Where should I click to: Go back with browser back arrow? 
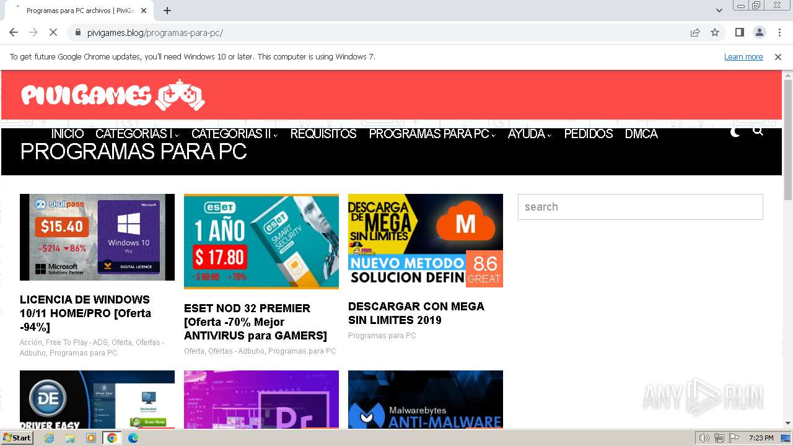coord(14,32)
